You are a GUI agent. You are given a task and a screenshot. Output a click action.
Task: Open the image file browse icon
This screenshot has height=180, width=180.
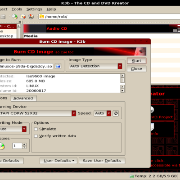[x=58, y=66]
